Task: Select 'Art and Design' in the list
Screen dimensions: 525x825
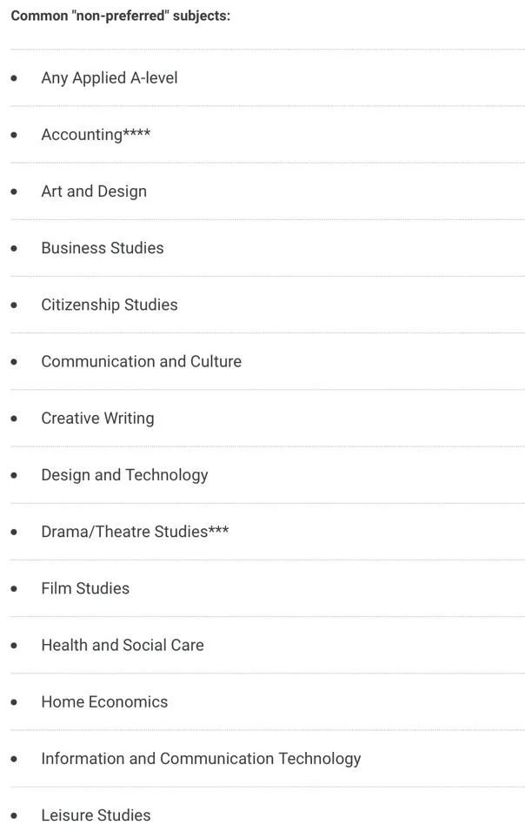Action: [x=94, y=191]
